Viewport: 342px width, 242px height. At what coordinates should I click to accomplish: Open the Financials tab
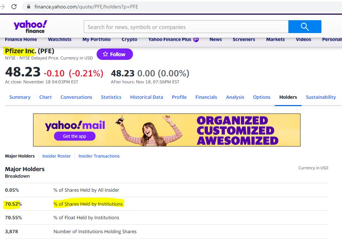click(206, 97)
